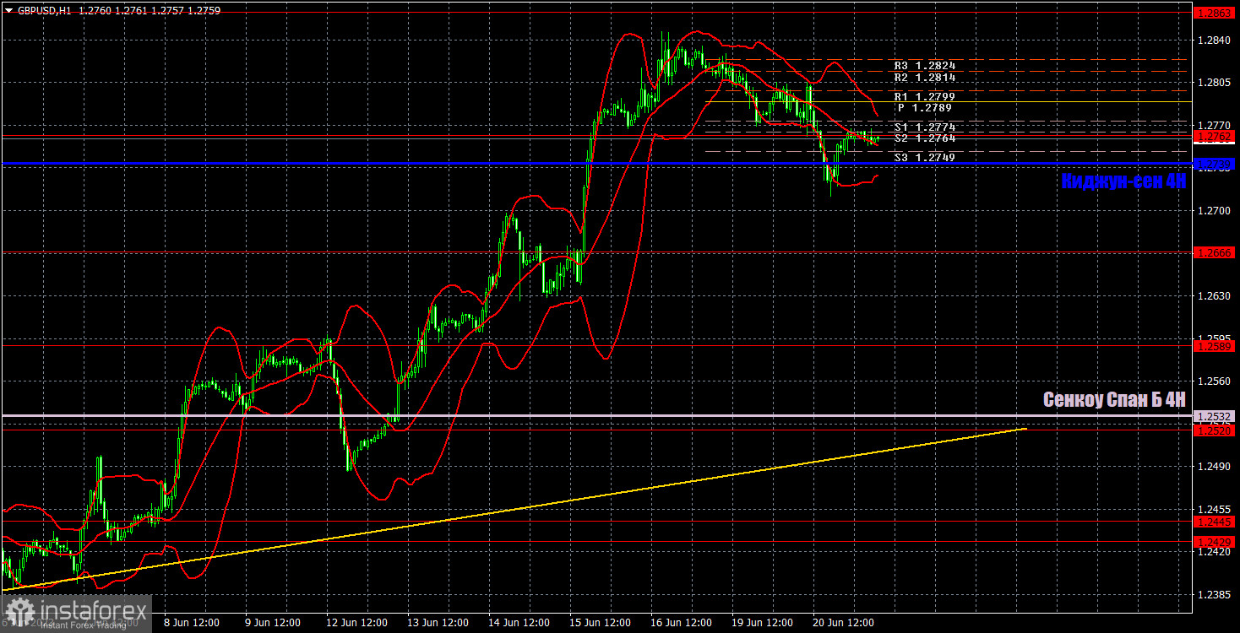The height and width of the screenshot is (633, 1240).
Task: Select the 1.2532 Senkou Span B price label
Action: 1215,416
